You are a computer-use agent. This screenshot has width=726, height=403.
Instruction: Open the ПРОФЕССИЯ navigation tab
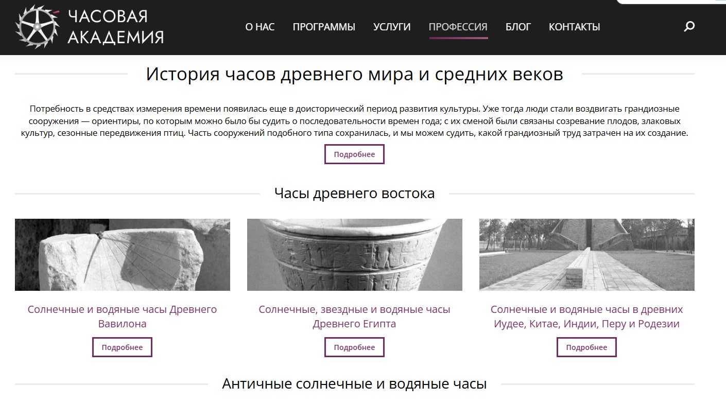coord(458,27)
